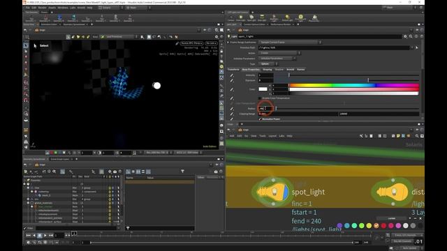Open the Scene Graph Layers pane tab

click(x=60, y=159)
